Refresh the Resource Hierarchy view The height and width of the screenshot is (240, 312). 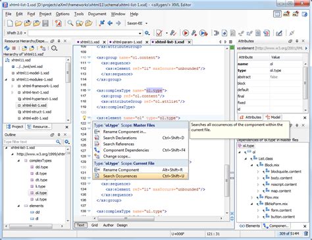pos(7,48)
